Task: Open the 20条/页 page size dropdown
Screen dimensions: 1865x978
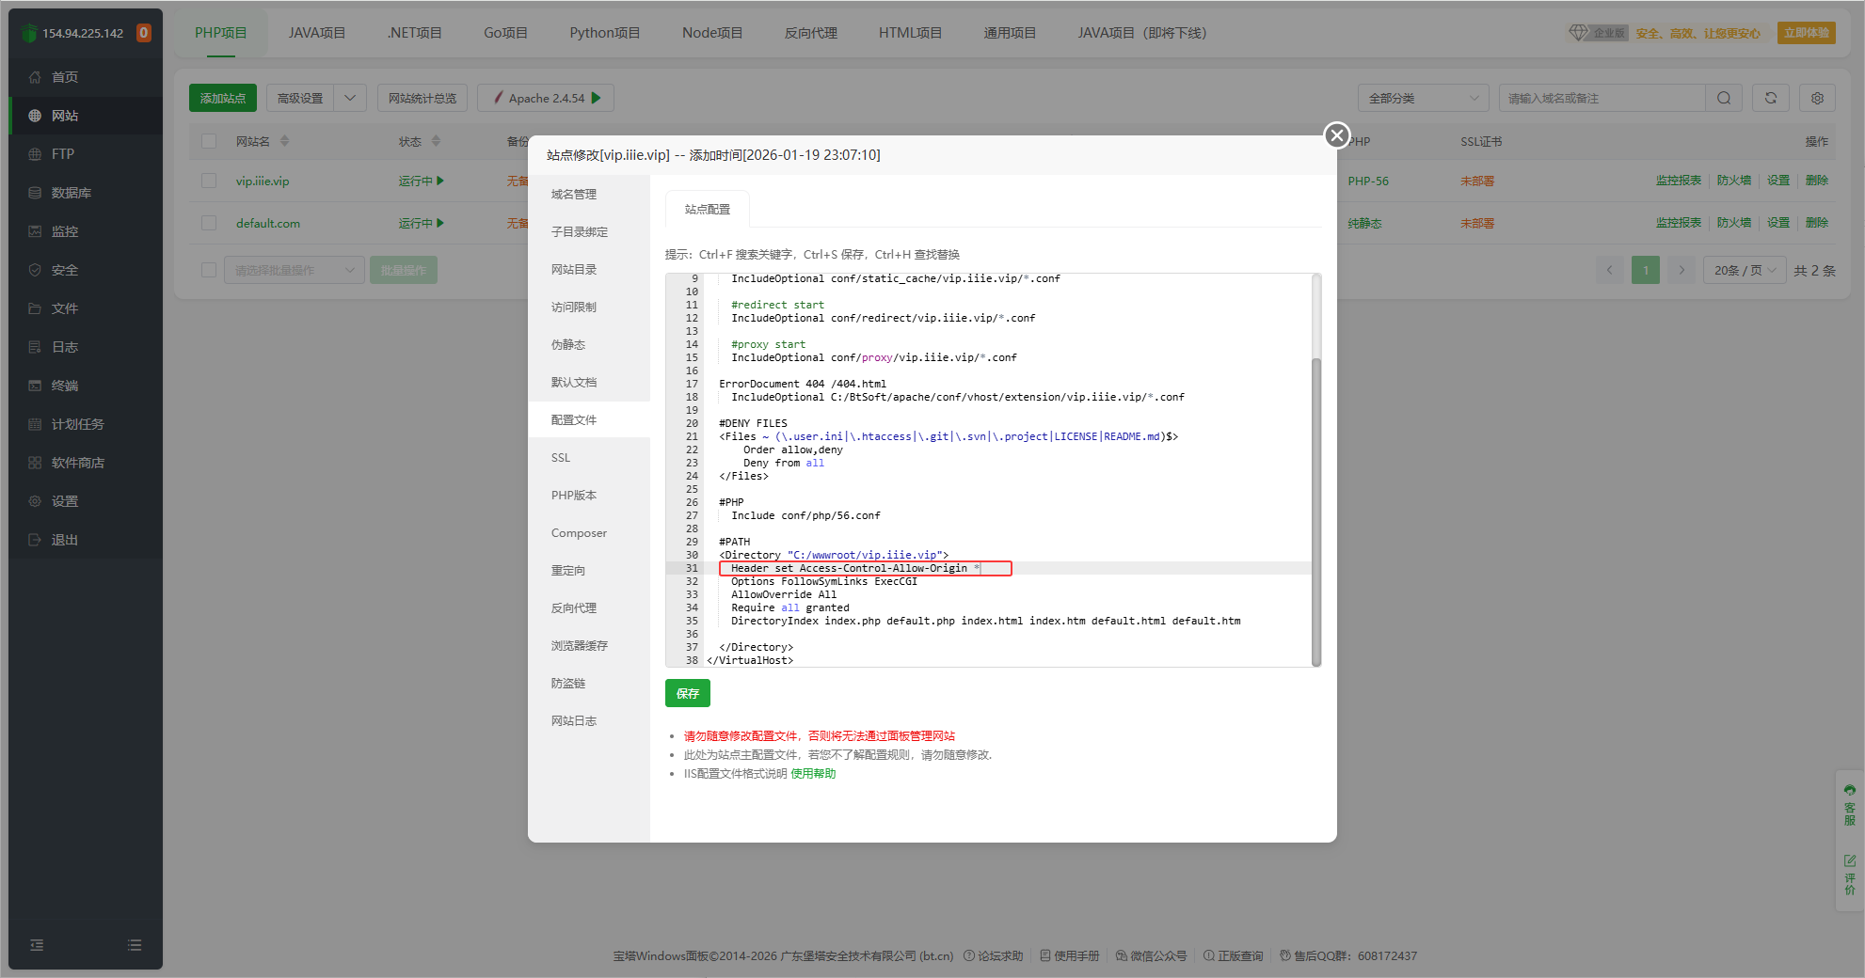Action: click(x=1744, y=270)
